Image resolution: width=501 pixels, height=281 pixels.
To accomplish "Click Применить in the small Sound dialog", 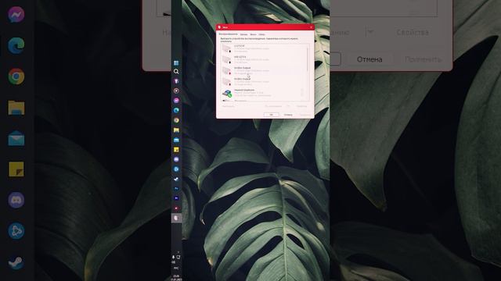I will pos(305,115).
